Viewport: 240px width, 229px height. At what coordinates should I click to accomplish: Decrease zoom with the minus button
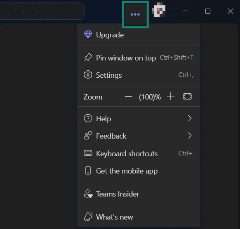click(128, 97)
